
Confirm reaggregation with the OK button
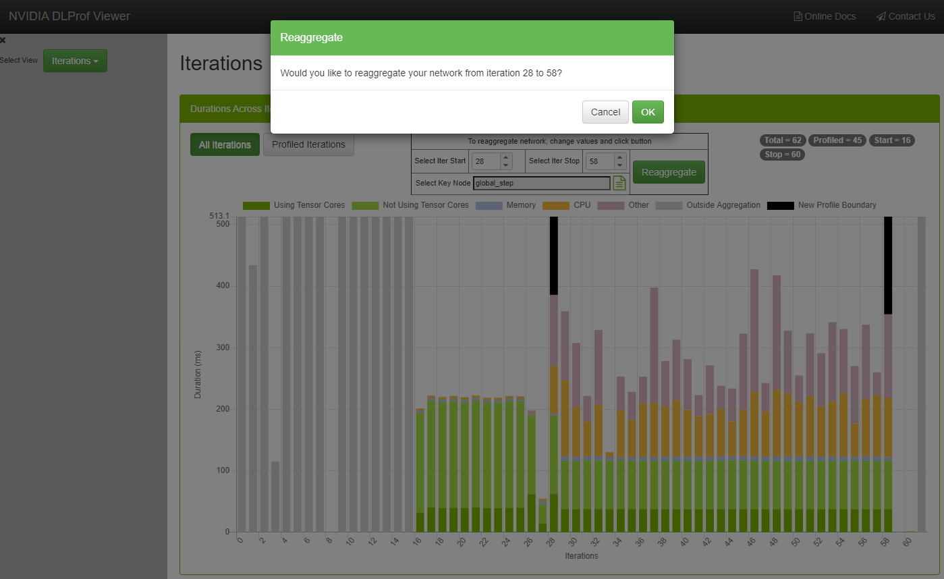648,112
